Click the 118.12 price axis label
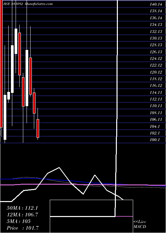 [156, 79]
